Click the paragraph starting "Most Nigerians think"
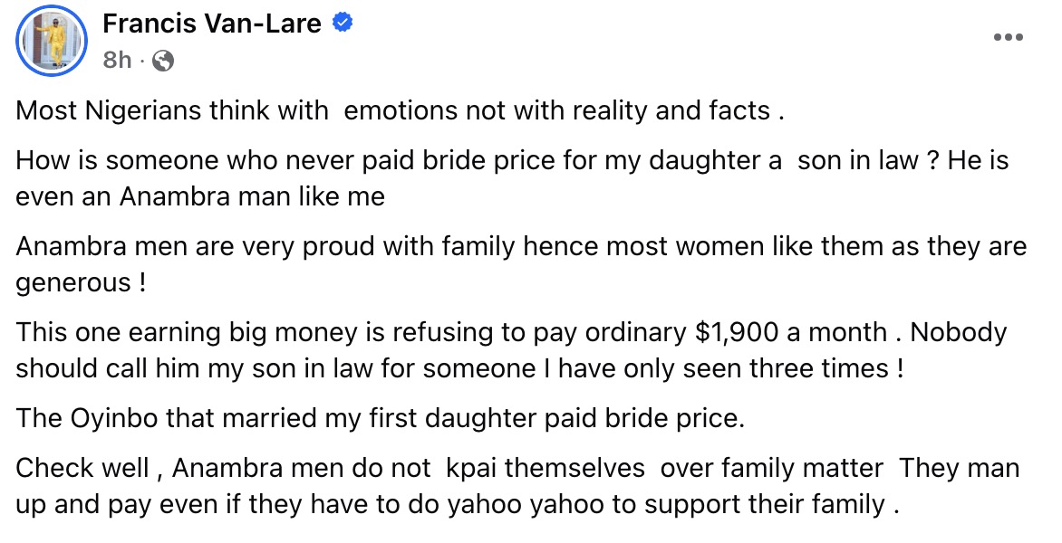This screenshot has height=543, width=1062. pyautogui.click(x=399, y=111)
